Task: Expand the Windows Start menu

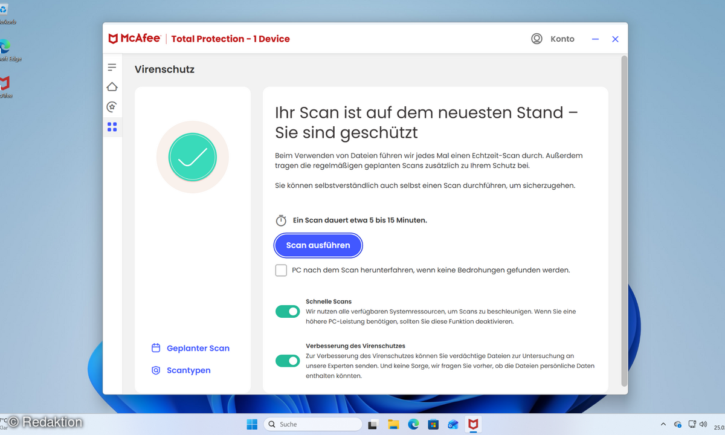Action: 252,424
